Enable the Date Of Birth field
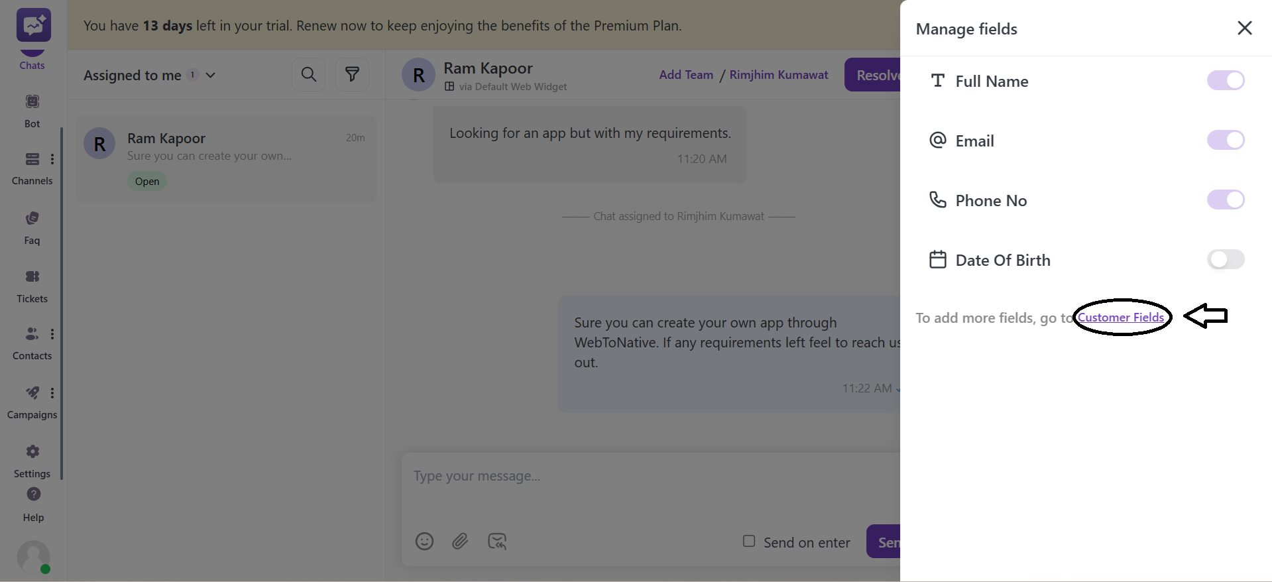 coord(1226,259)
